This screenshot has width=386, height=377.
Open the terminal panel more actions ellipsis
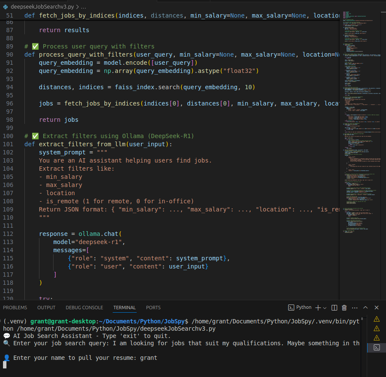[355, 308]
